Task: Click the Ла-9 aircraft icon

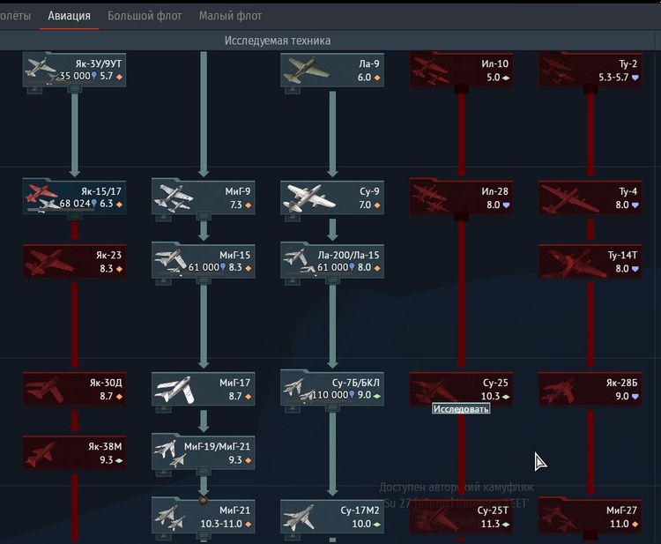Action: tap(308, 69)
